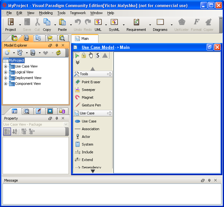
Task: Click the Copy toolbar icon
Action: 47,22
